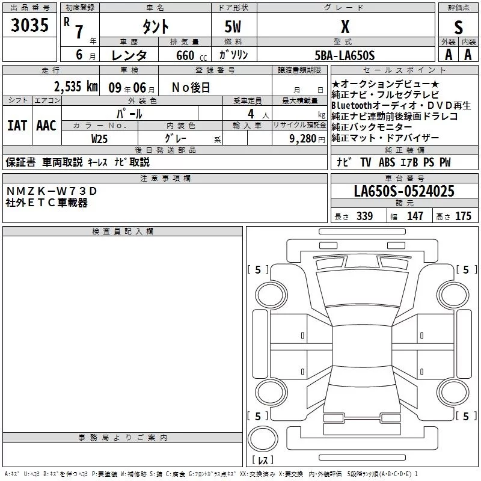
Task: Click the PW equipment label
Action: (x=445, y=162)
